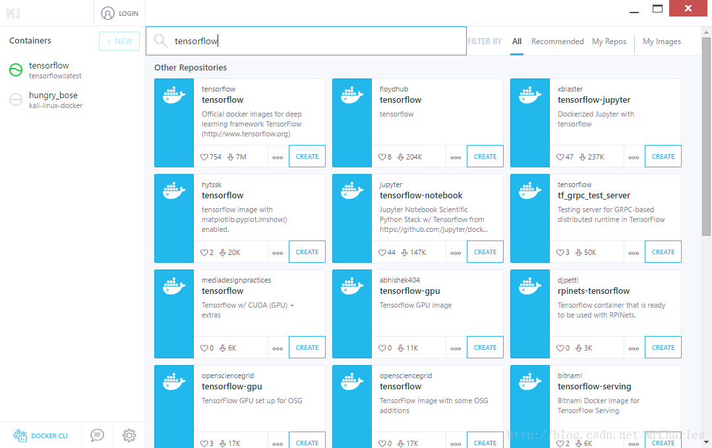Click the Docker whale thumbnail for tensorflow/tensorflow

click(174, 123)
